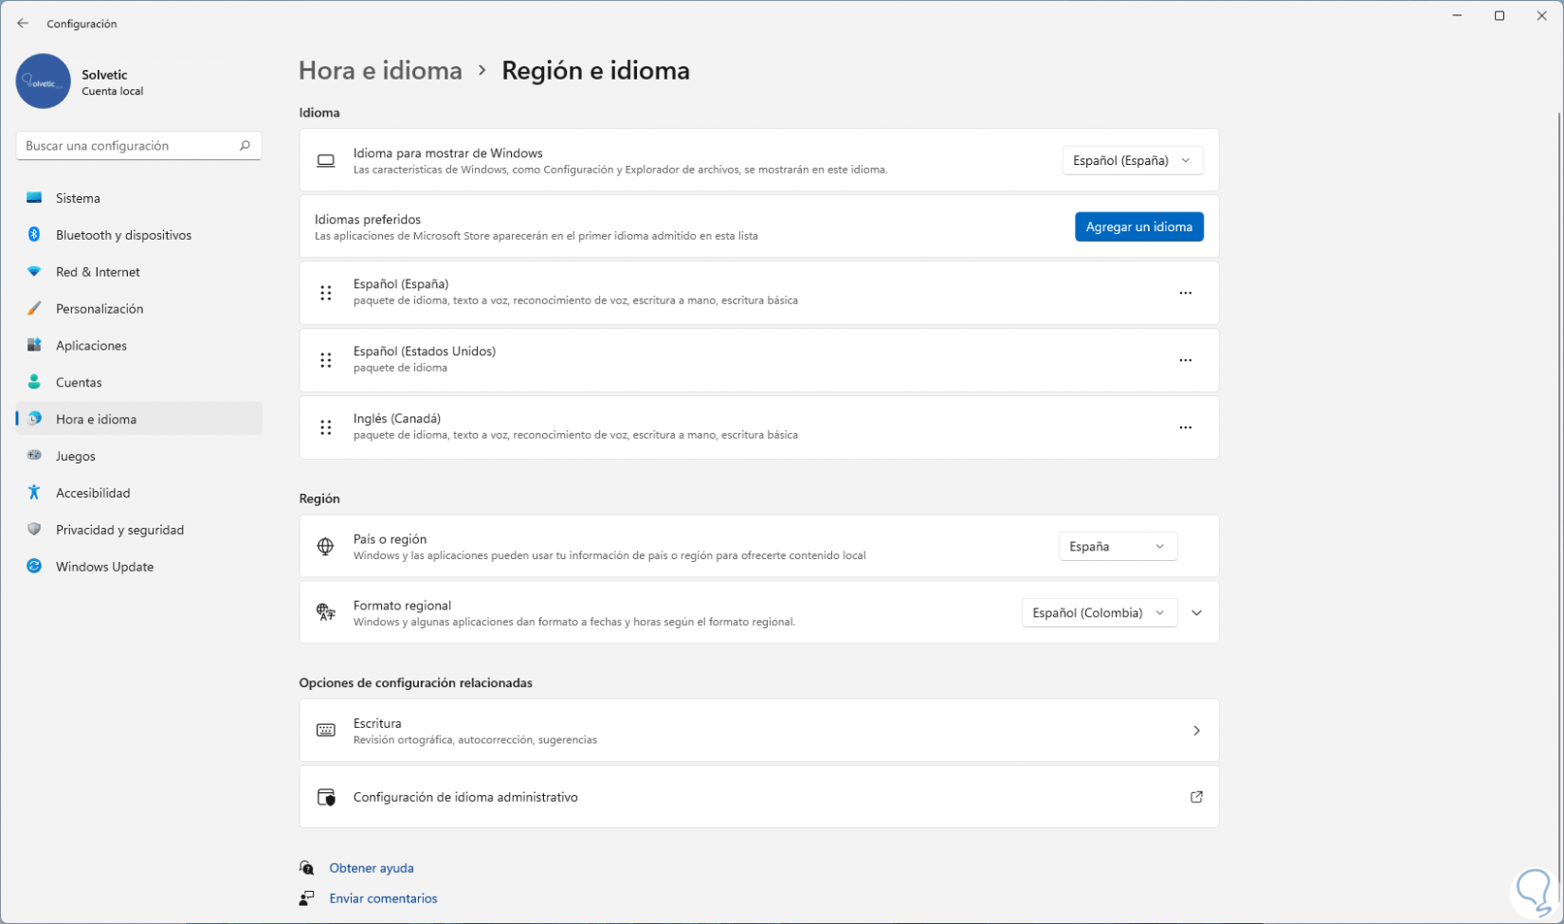Open Windows display language dropdown
Viewport: 1564px width, 924px height.
tap(1132, 161)
